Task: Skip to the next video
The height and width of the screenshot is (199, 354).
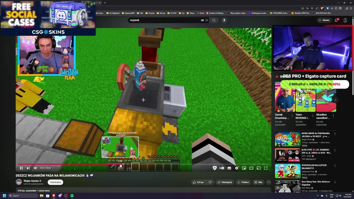Action: coord(28,168)
